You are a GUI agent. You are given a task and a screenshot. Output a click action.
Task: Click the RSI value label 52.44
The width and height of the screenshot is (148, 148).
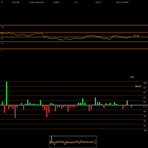click(x=136, y=36)
